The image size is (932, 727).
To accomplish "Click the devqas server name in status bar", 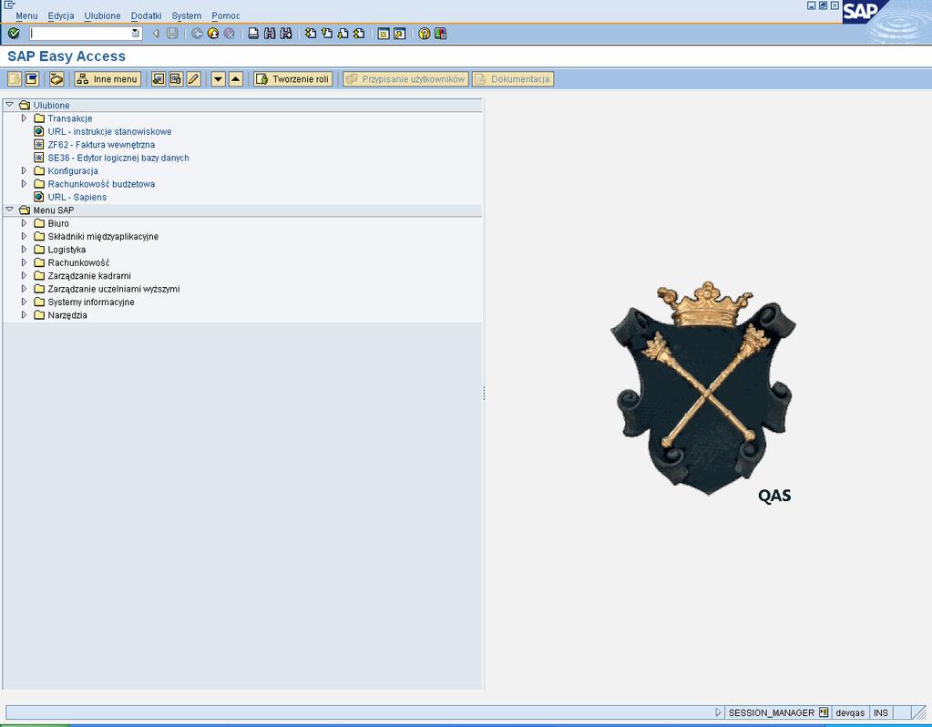I will pos(850,712).
